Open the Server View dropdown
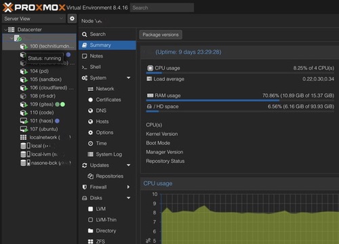This screenshot has height=244, width=339. [34, 18]
